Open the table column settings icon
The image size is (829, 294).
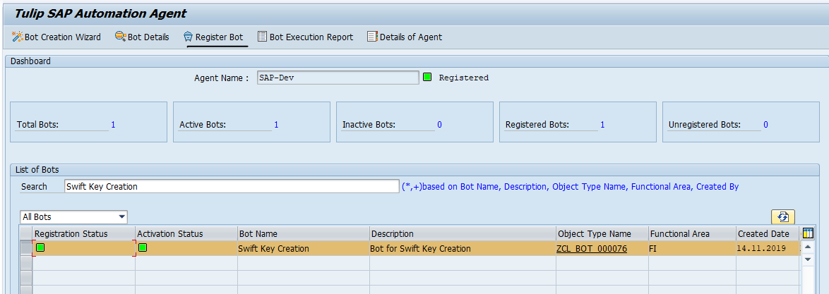(x=808, y=233)
